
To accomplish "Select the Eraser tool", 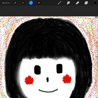I will tap(77, 3).
